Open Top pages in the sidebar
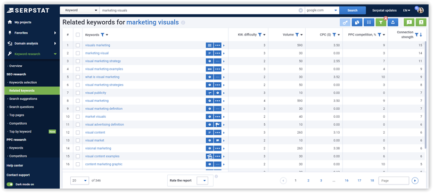This screenshot has height=193, width=433. tap(17, 115)
